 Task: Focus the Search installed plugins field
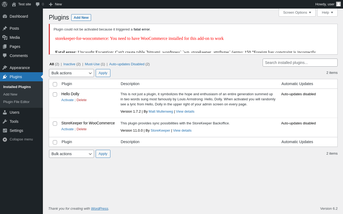[x=300, y=63]
